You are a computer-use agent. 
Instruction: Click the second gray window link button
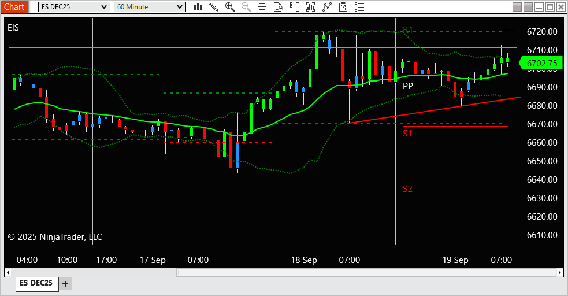pyautogui.click(x=528, y=7)
